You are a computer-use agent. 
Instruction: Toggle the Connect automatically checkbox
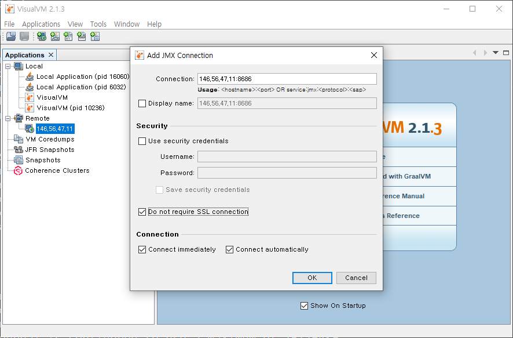coord(230,249)
